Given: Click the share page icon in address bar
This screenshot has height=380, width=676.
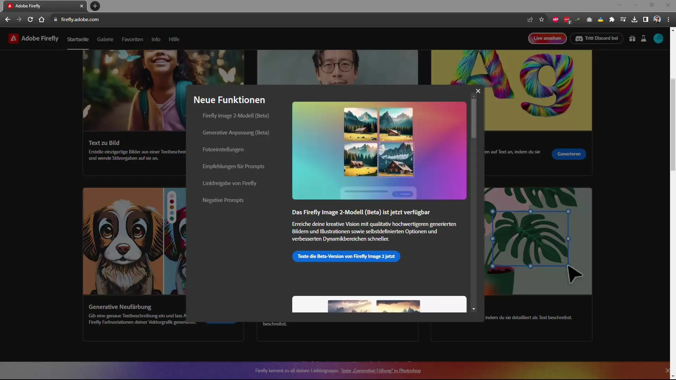Looking at the screenshot, I should coord(530,19).
